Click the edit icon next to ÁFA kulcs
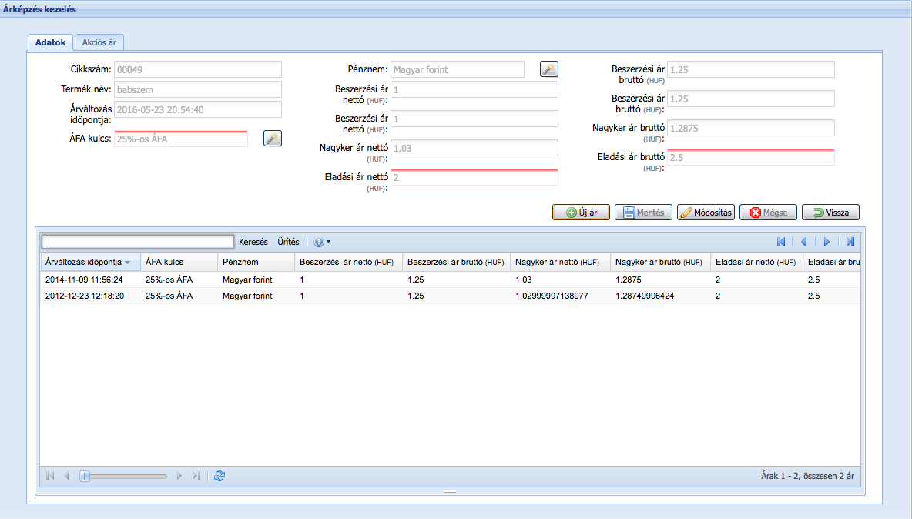Image resolution: width=912 pixels, height=519 pixels. 273,139
